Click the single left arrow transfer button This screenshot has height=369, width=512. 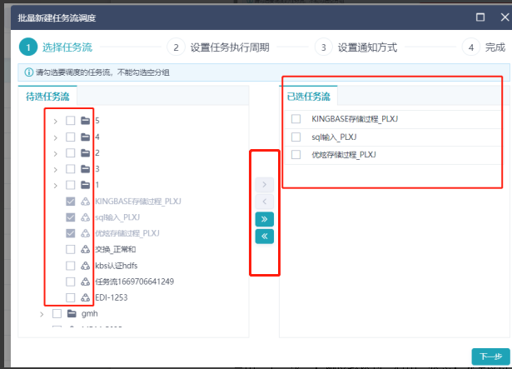pos(264,202)
